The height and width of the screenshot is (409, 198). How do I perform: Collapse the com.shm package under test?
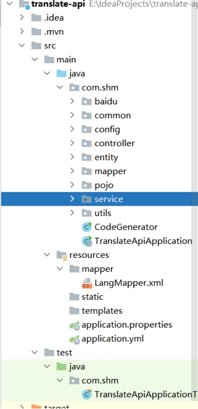pos(60,380)
